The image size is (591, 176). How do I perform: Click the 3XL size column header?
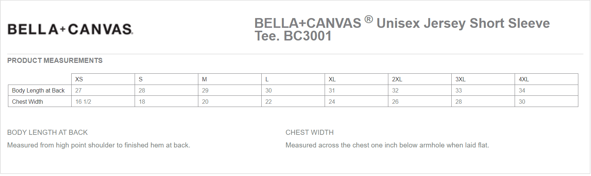pyautogui.click(x=460, y=79)
